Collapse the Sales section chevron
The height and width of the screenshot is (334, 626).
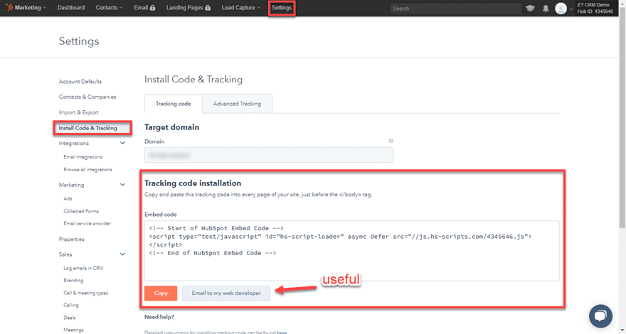[x=122, y=254]
